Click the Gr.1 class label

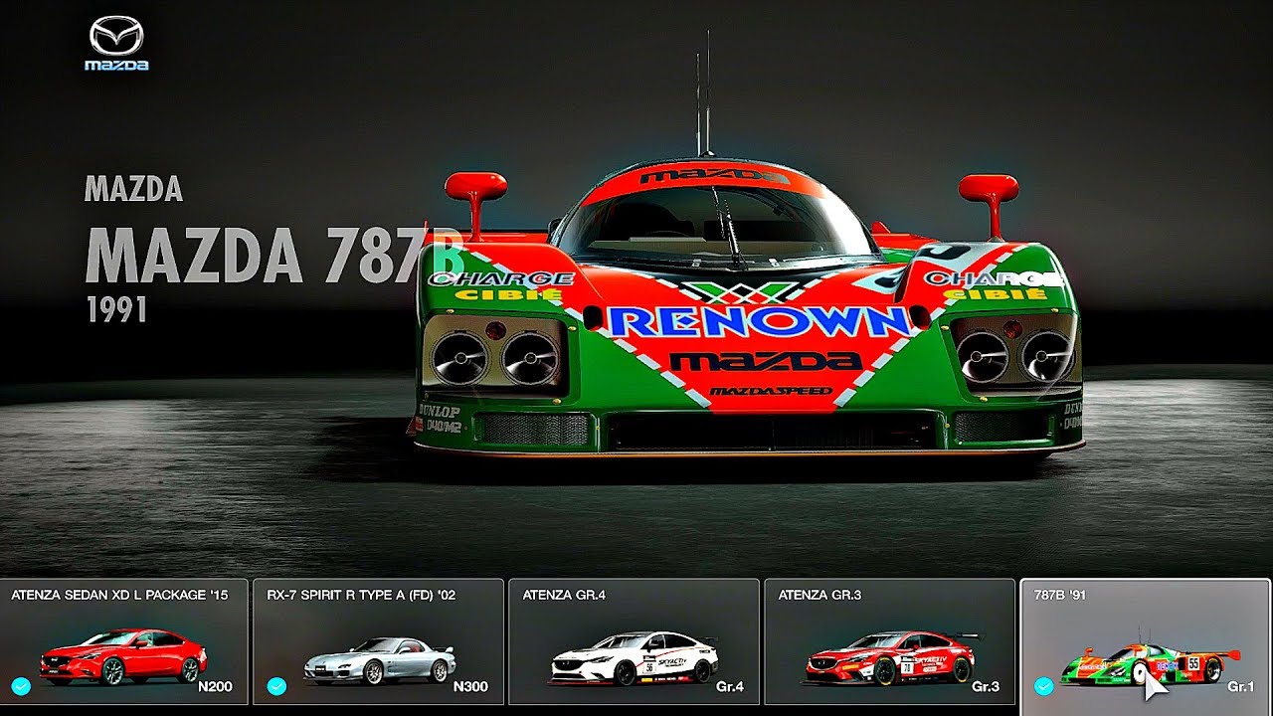click(x=1241, y=687)
